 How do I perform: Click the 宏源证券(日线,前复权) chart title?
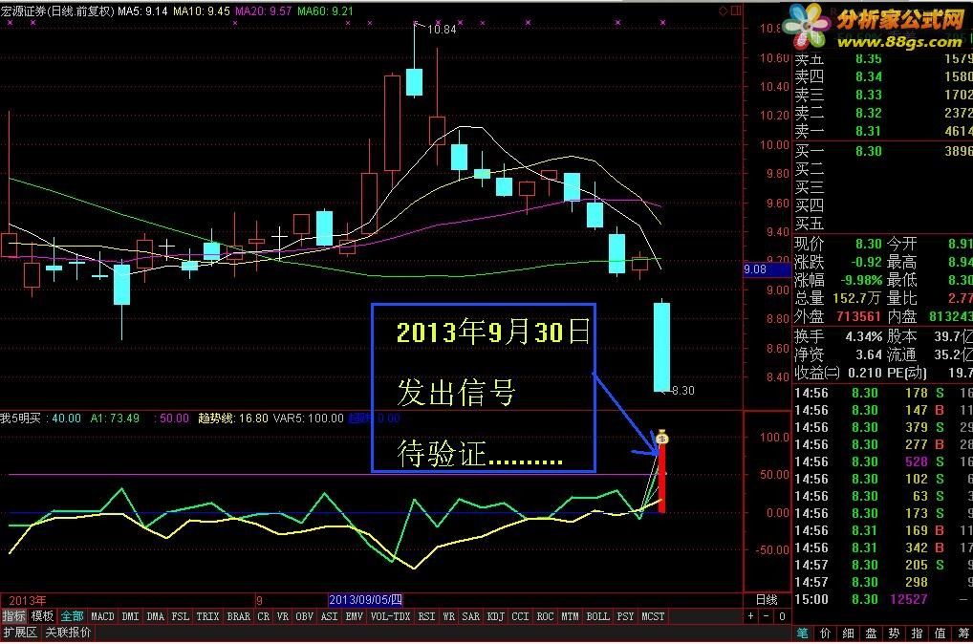57,11
